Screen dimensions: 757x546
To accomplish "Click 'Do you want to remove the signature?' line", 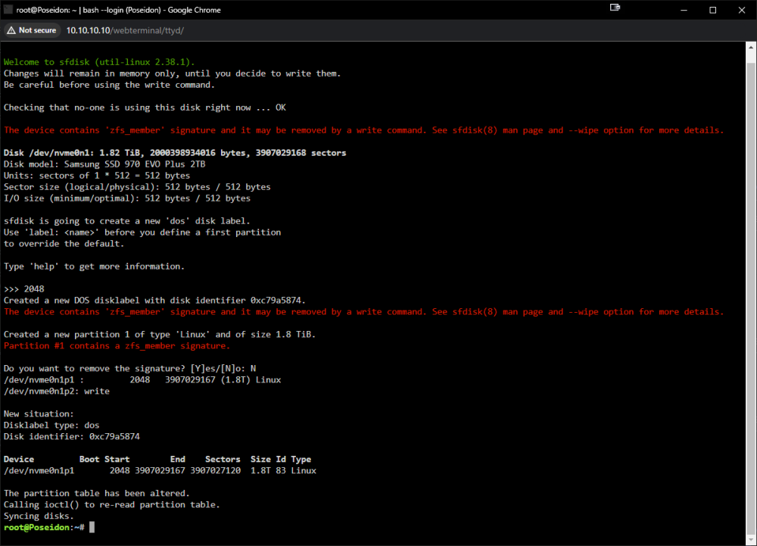I will coord(129,368).
